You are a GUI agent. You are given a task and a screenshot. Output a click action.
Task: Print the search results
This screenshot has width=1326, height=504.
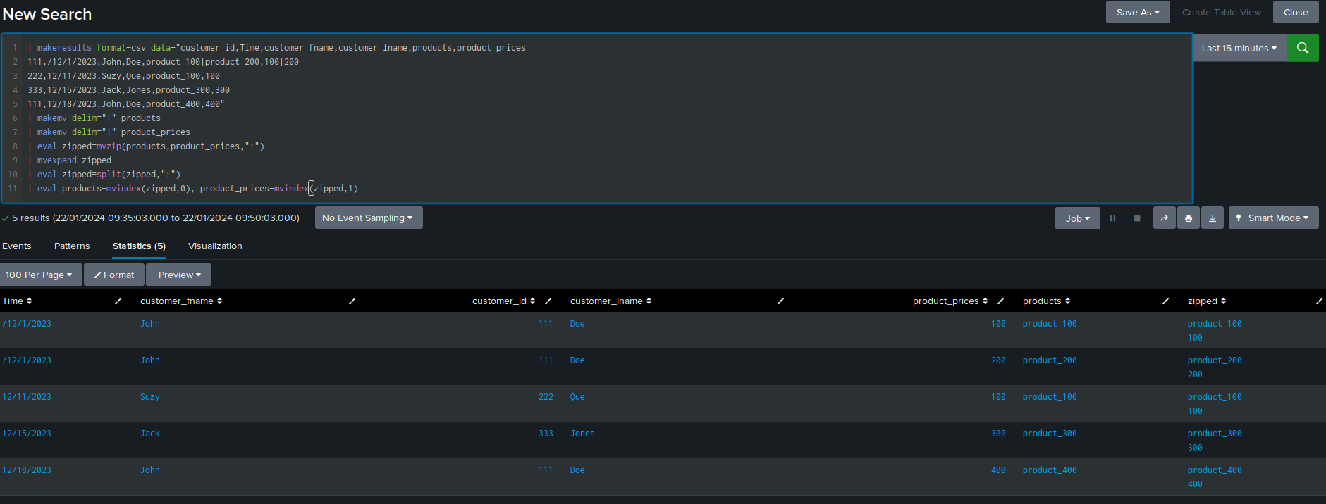[1188, 218]
